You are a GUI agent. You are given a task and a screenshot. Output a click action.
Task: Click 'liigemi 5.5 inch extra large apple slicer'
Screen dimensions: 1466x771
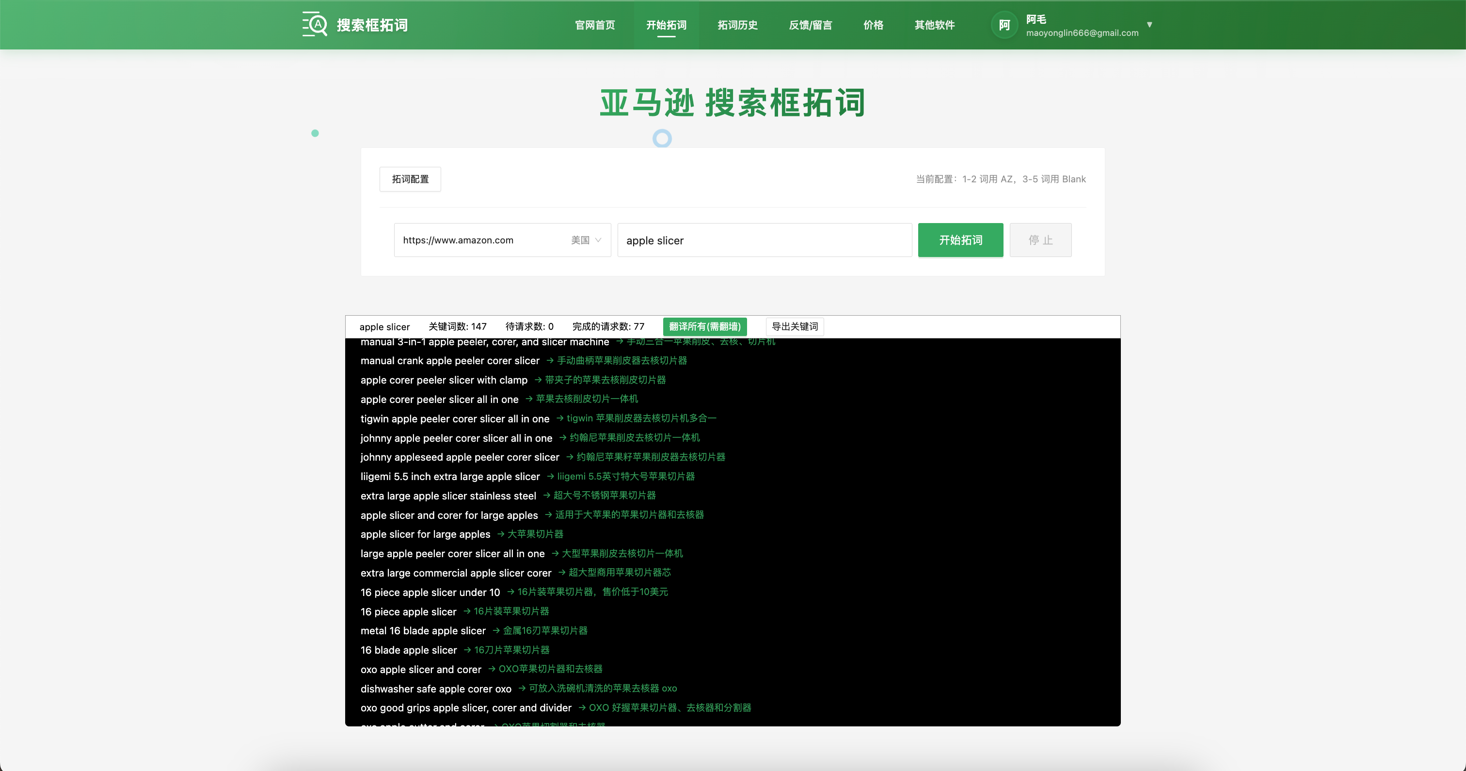450,477
